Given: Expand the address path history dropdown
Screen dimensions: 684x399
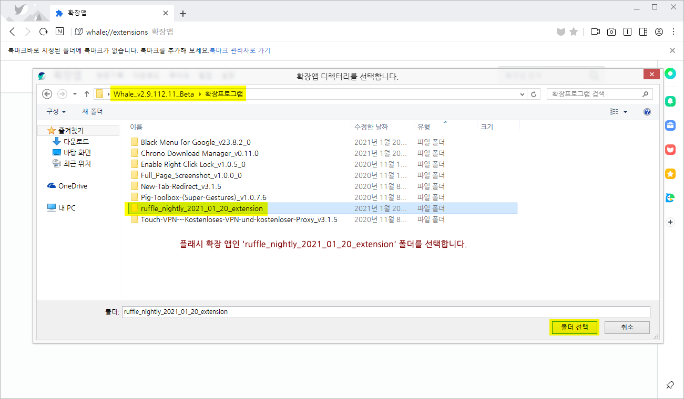Looking at the screenshot, I should click(522, 94).
